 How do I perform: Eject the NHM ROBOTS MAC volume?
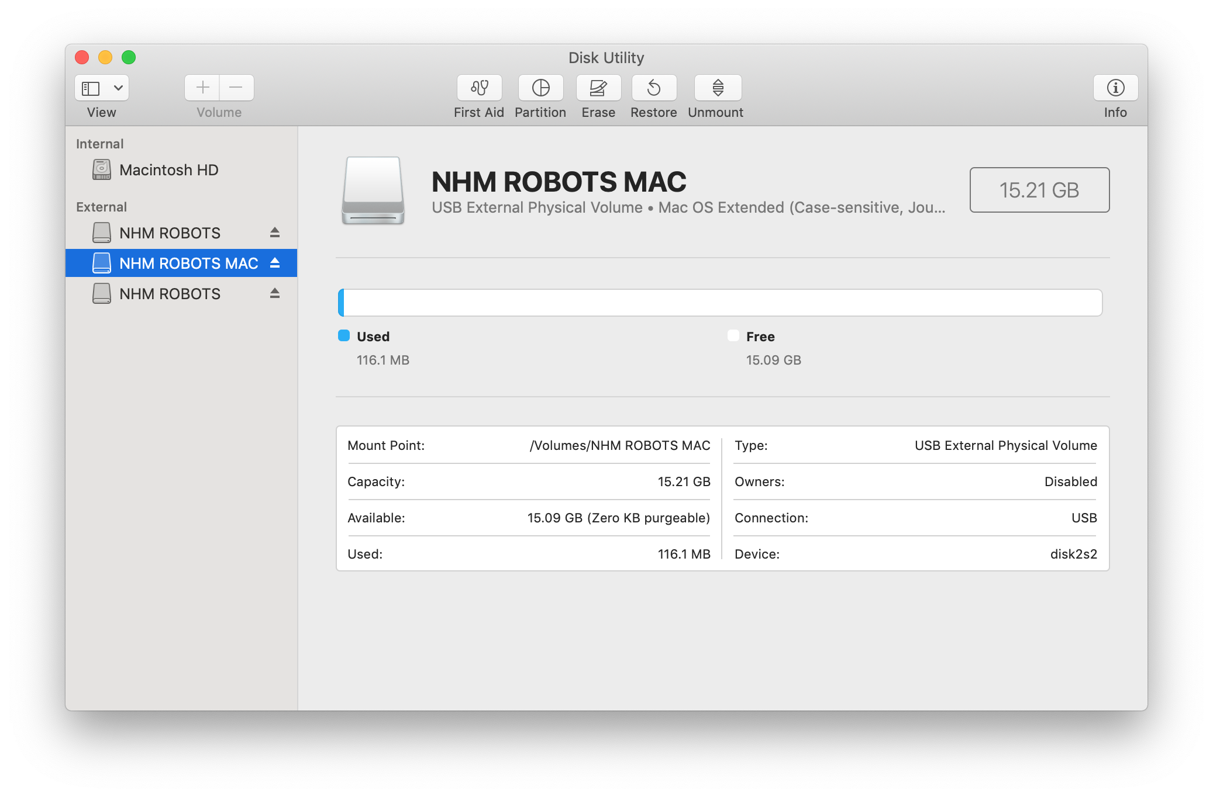pos(275,263)
